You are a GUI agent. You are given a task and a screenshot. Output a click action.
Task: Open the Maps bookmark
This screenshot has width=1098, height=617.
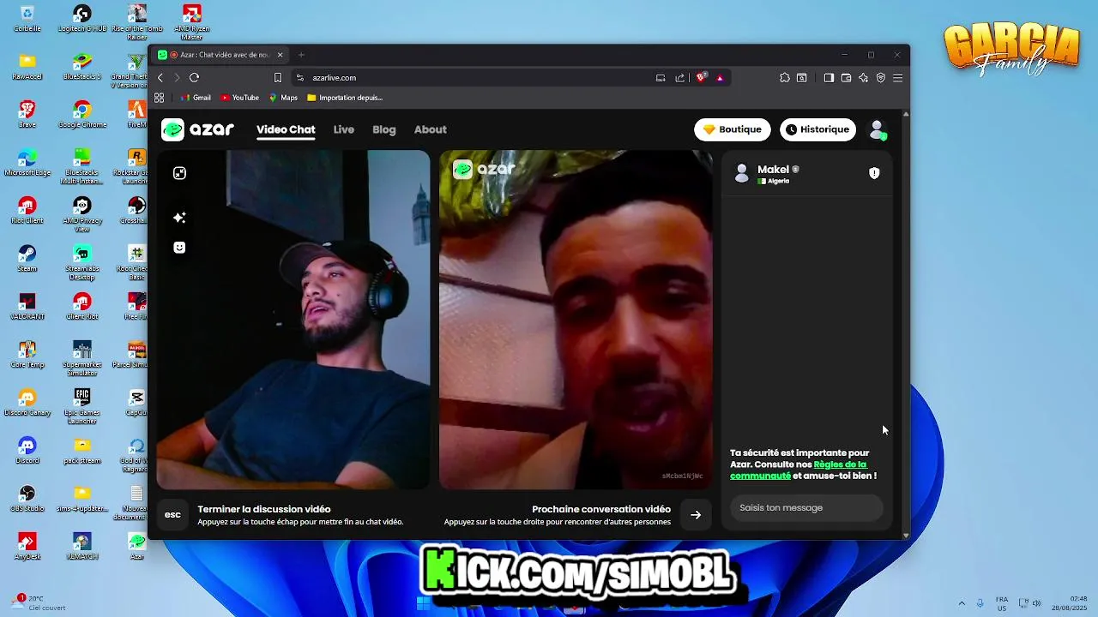click(x=283, y=98)
